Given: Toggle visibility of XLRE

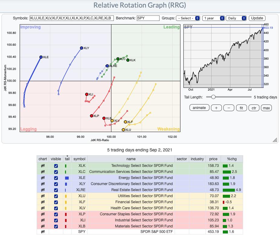Looking at the screenshot, I should click(56, 190).
